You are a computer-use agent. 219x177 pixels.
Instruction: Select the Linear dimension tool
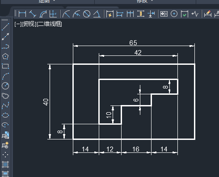[x=22, y=14]
